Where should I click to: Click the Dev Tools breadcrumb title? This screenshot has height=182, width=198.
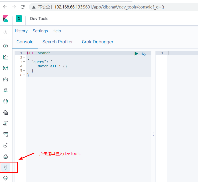click(x=39, y=19)
